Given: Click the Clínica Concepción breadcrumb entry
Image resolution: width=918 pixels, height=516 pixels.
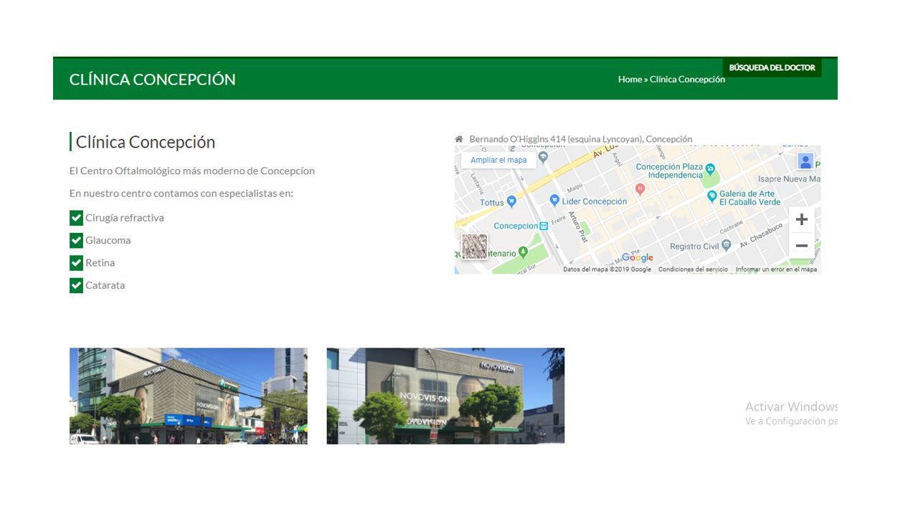Looking at the screenshot, I should tap(687, 80).
